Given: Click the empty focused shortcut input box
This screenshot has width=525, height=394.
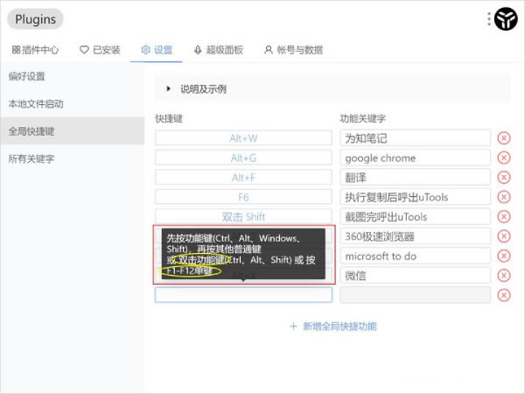Looking at the screenshot, I should (x=243, y=295).
